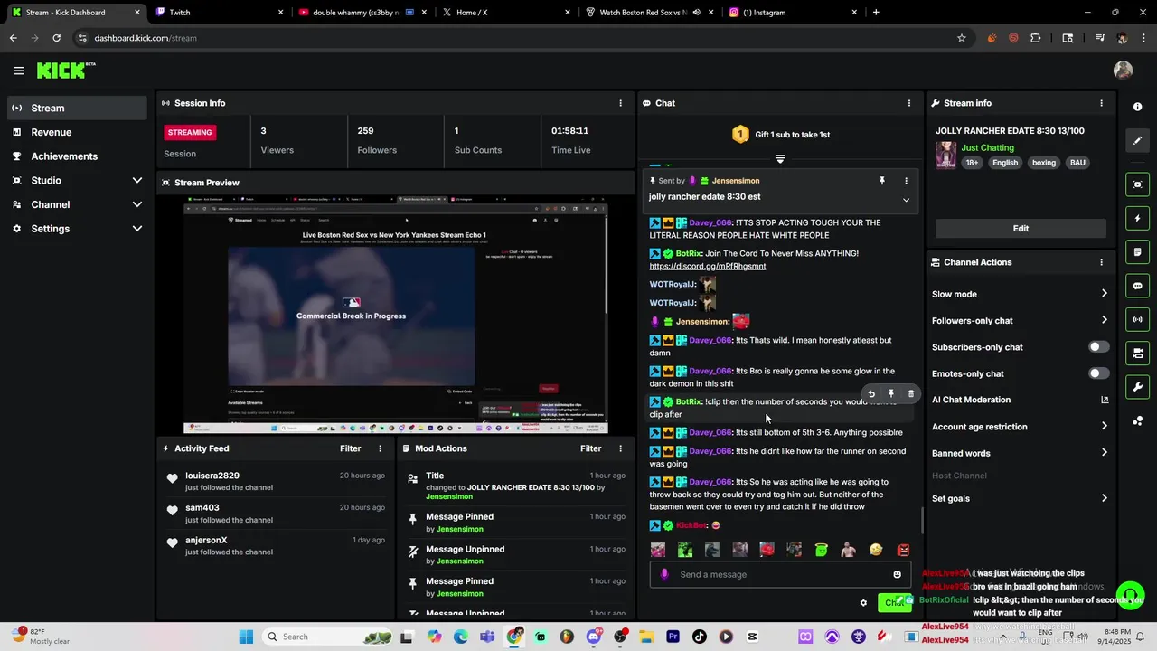Screen dimensions: 1157x651
Task: Open Windows Start menu
Action: [x=246, y=637]
